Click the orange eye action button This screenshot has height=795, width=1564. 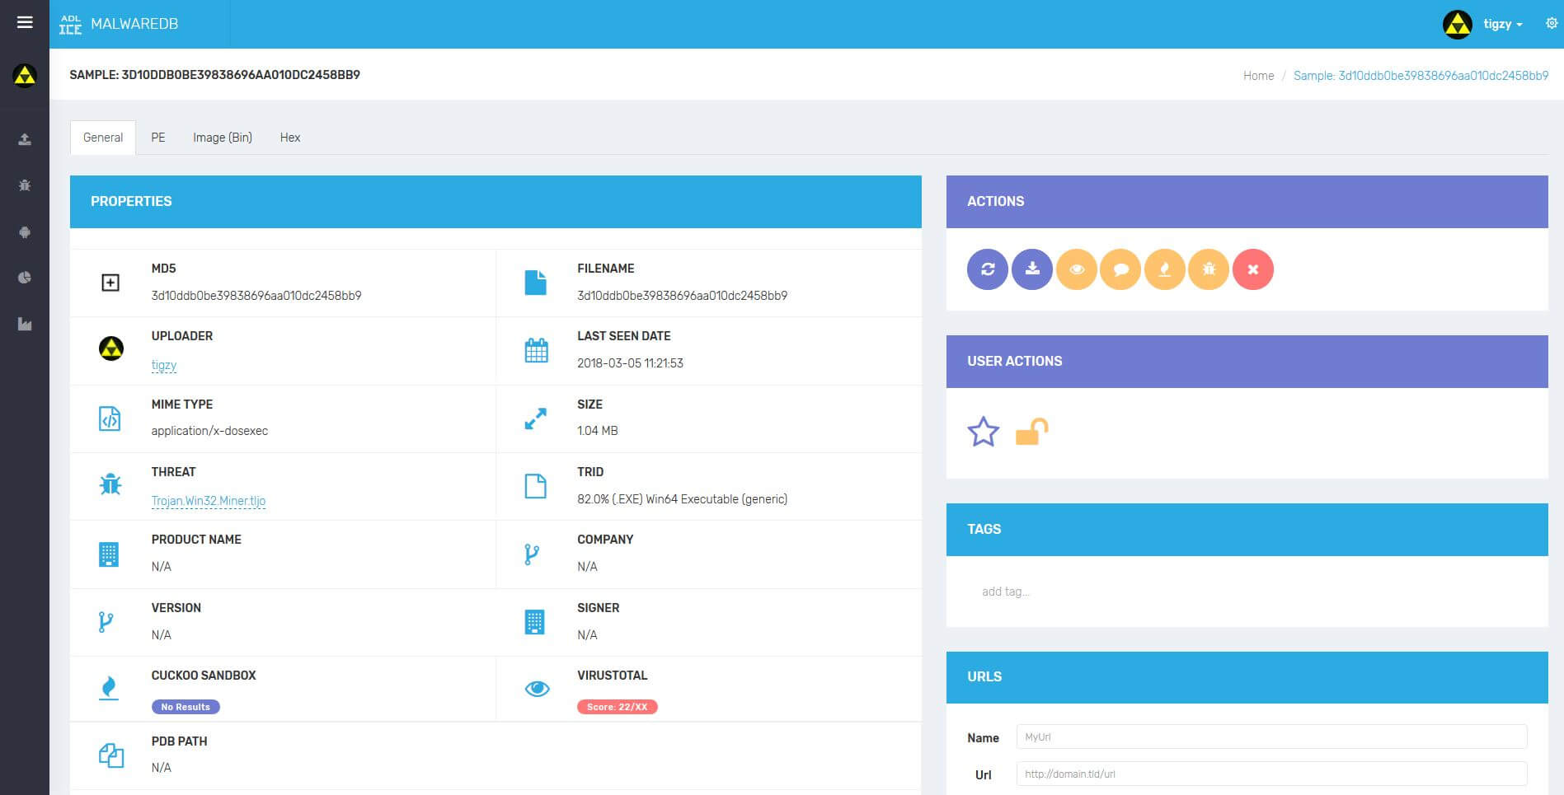(1076, 269)
